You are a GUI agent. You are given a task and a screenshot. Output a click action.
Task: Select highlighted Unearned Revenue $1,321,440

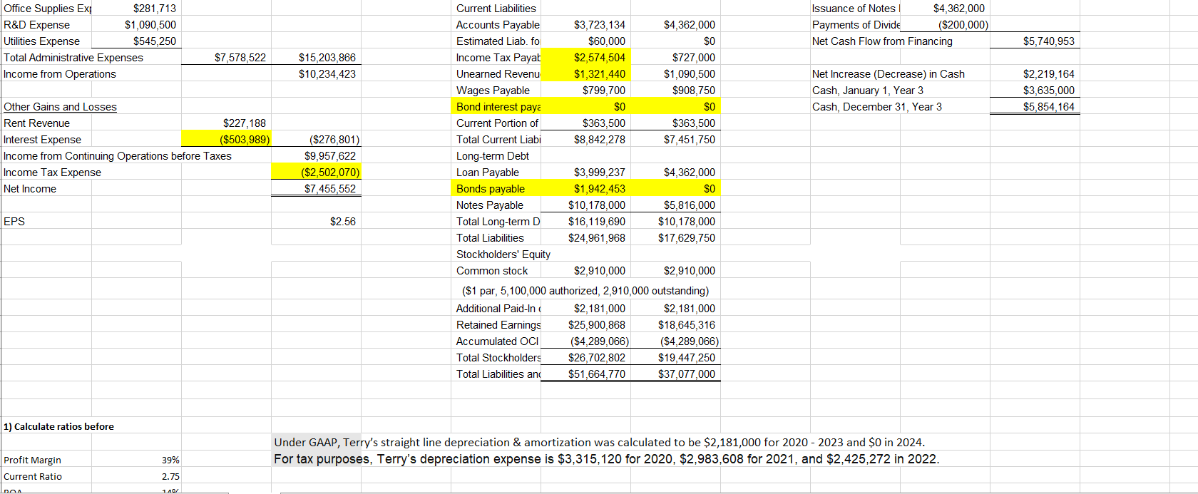pyautogui.click(x=585, y=73)
